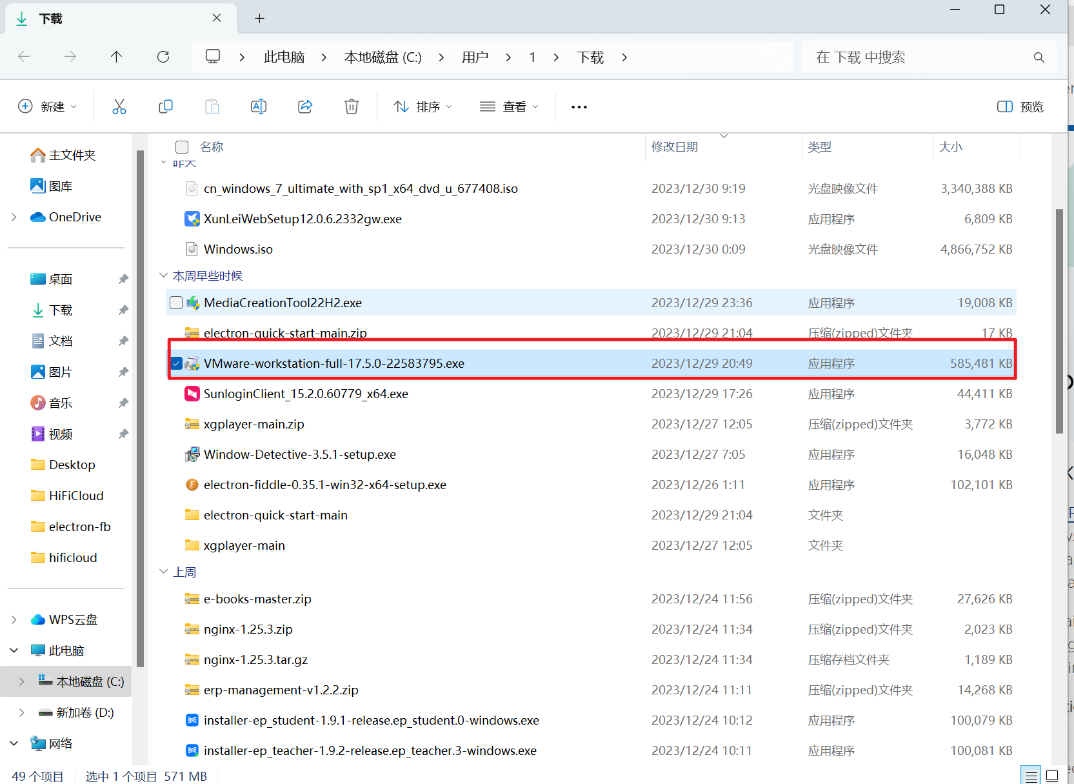Screen dimensions: 1074x784
Task: Expand WPS云盘 tree node
Action: coord(14,619)
